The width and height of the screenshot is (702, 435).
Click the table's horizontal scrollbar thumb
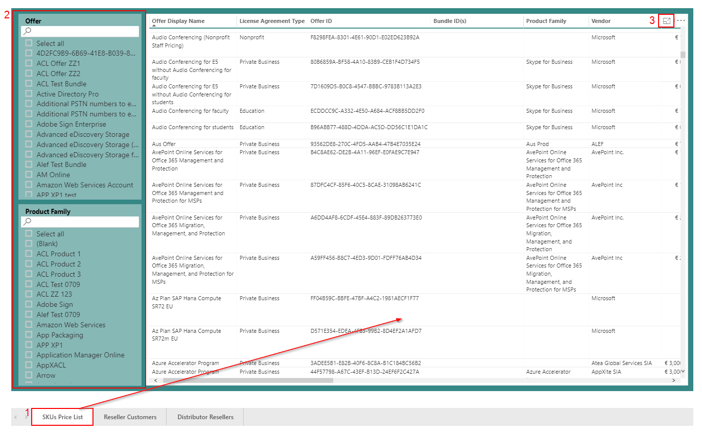click(248, 380)
